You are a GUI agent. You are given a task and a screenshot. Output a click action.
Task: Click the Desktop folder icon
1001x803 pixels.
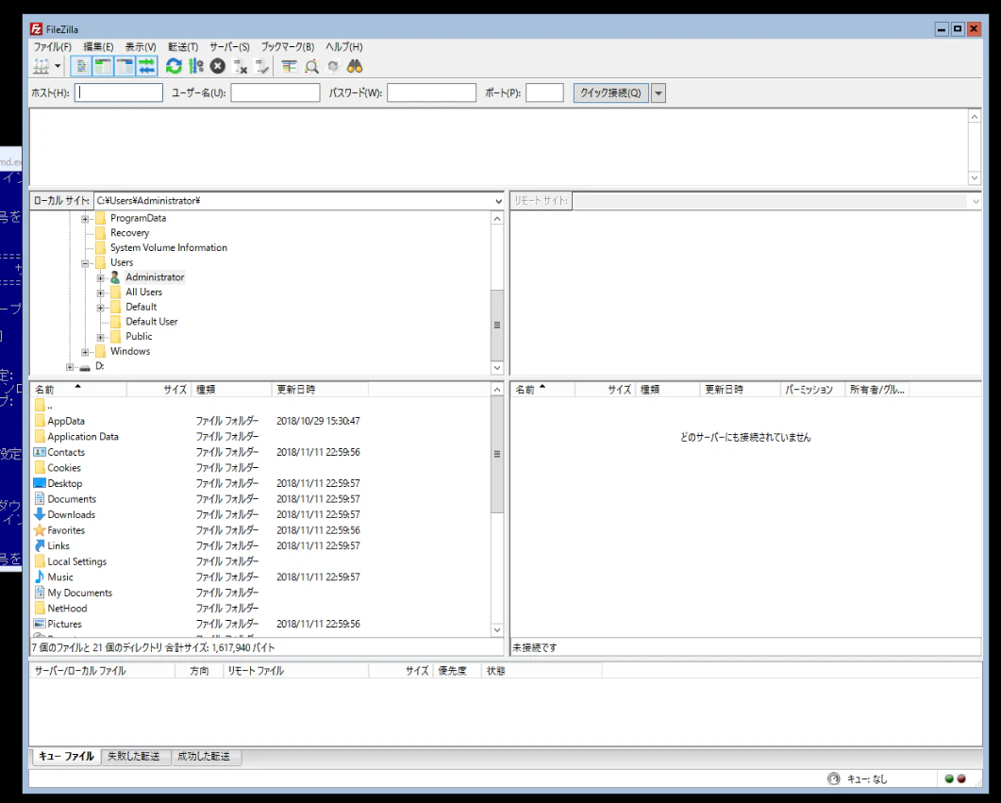tap(40, 483)
